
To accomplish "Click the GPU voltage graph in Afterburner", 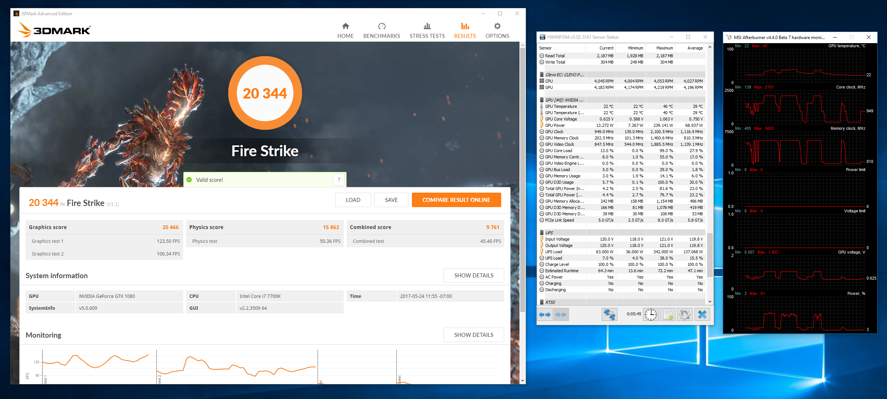I will (800, 272).
